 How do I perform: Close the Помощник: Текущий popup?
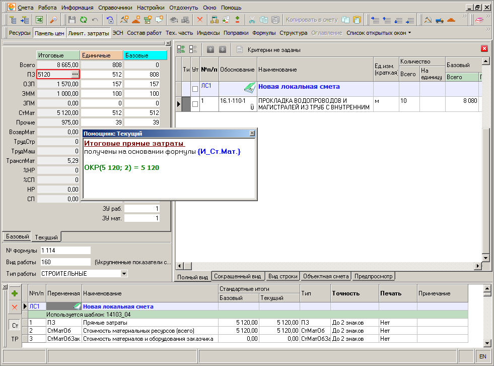click(252, 133)
